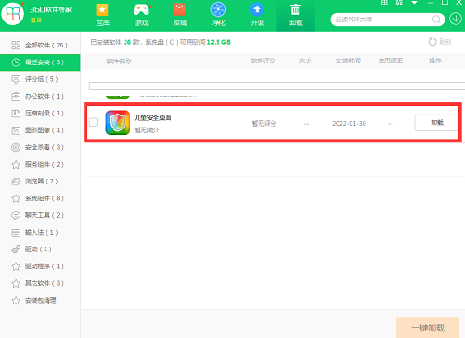The image size is (465, 338).
Task: Sort by 软件名称 column header
Action: [x=119, y=61]
